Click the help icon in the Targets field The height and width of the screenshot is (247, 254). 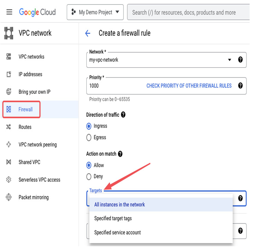(x=240, y=198)
